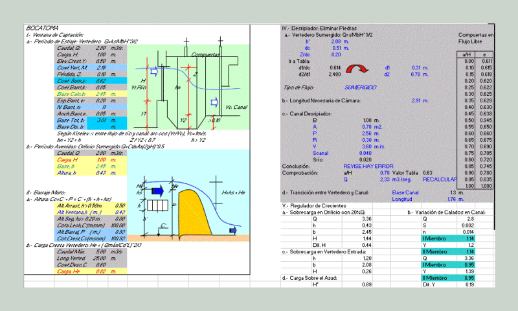Screen dimensions: 518x311
Task: Click the RECALCULAR text
Action: coord(440,179)
